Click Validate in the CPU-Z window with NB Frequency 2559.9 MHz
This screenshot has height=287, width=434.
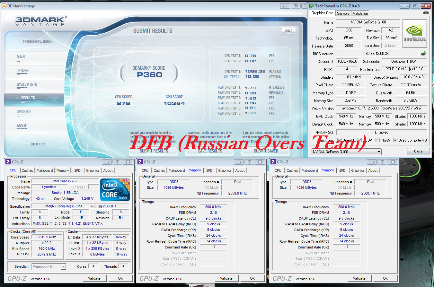226,278
